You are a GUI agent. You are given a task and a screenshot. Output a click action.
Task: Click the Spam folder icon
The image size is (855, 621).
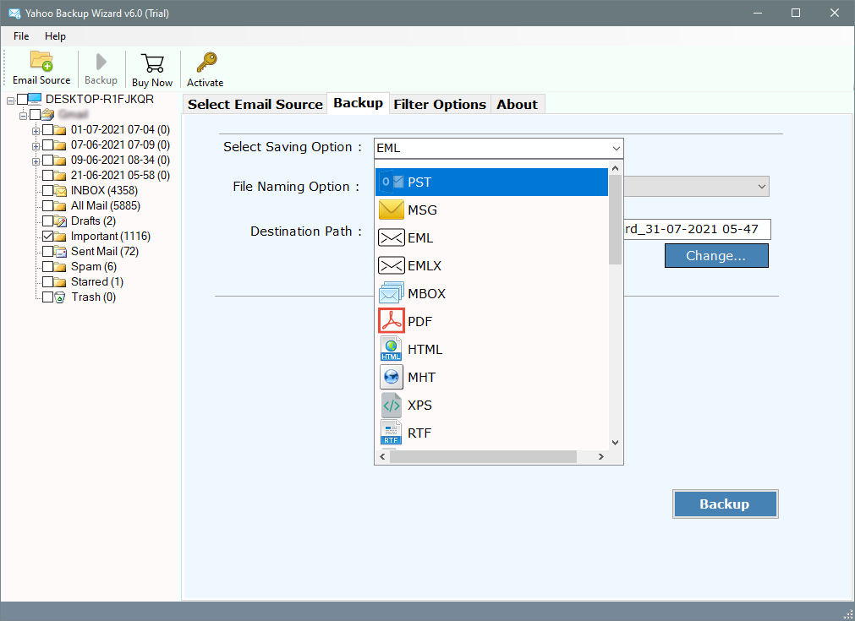61,267
